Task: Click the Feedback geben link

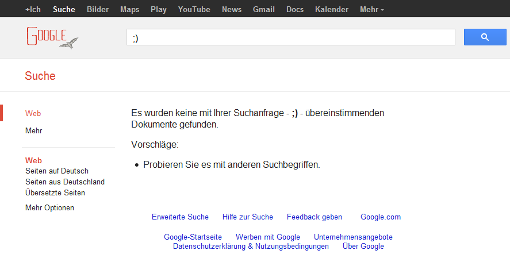Action: coord(314,217)
